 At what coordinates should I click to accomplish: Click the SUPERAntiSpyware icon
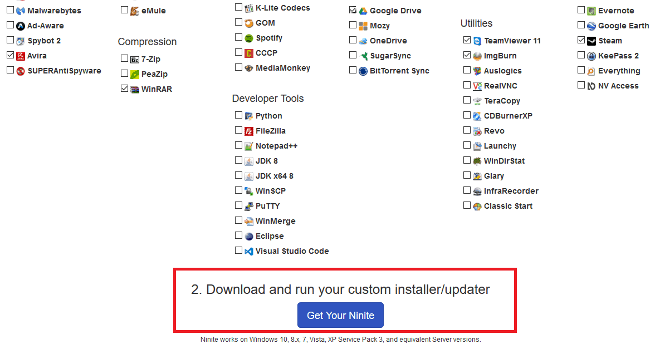[21, 71]
